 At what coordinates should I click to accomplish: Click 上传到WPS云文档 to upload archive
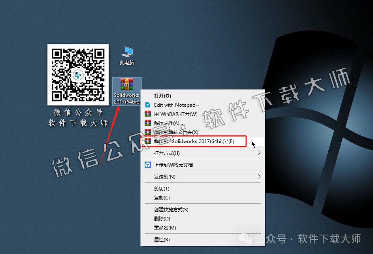click(x=174, y=164)
